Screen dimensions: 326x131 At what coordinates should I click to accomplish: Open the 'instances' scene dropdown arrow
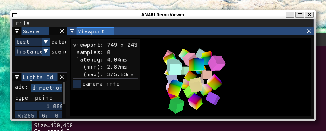tap(46, 51)
